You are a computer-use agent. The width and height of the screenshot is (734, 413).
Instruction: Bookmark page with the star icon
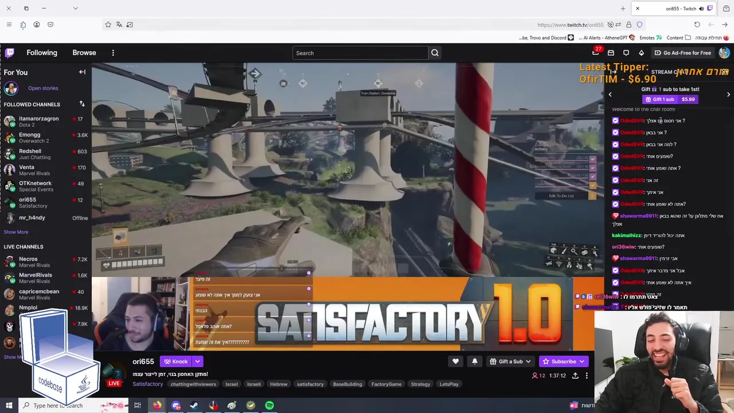108,25
